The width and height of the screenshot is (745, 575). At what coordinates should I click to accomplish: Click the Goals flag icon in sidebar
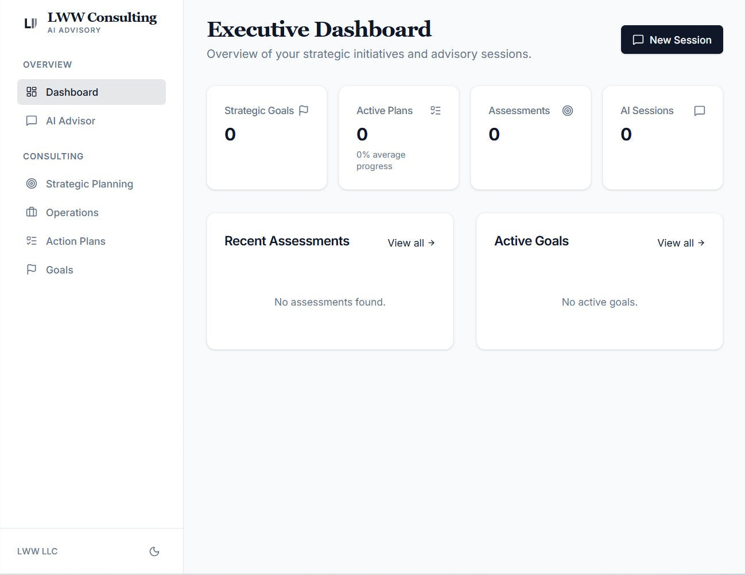point(32,269)
